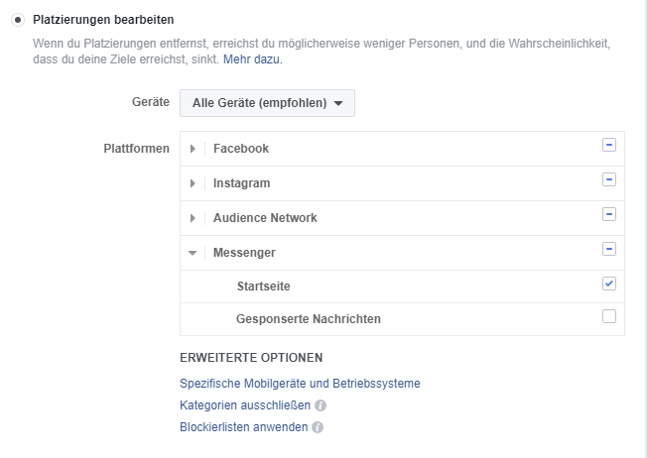Expand the Facebook placements arrow
Viewport: 647px width, 458px height.
[x=193, y=149]
